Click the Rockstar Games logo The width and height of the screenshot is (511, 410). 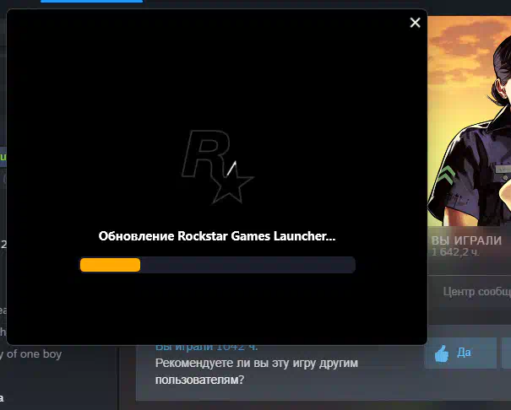tap(217, 167)
